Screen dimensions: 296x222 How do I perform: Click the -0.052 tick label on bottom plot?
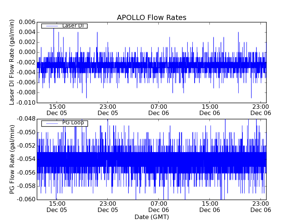(x=26, y=146)
